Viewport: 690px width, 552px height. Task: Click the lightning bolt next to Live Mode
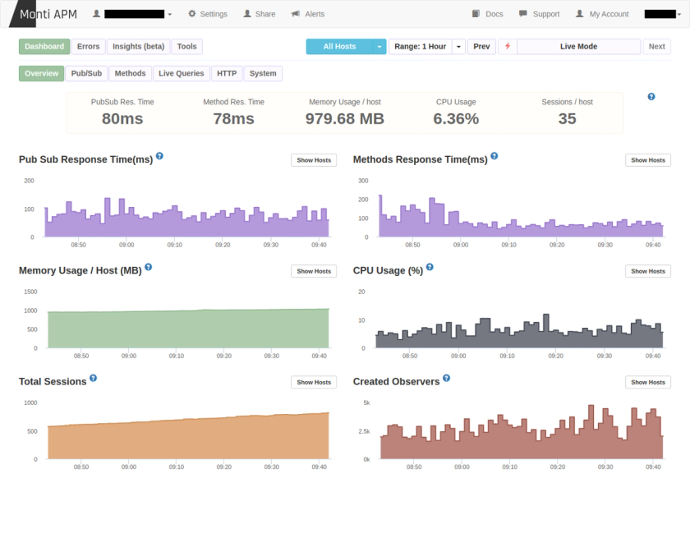(x=508, y=47)
